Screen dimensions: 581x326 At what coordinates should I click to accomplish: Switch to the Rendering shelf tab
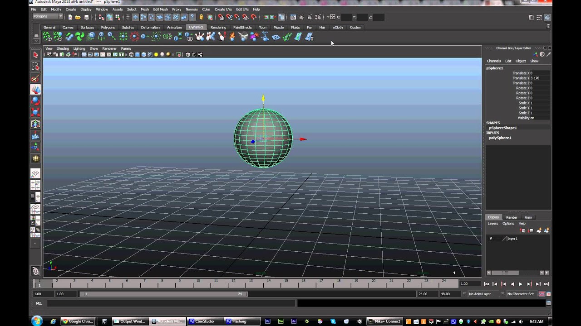pyautogui.click(x=218, y=27)
